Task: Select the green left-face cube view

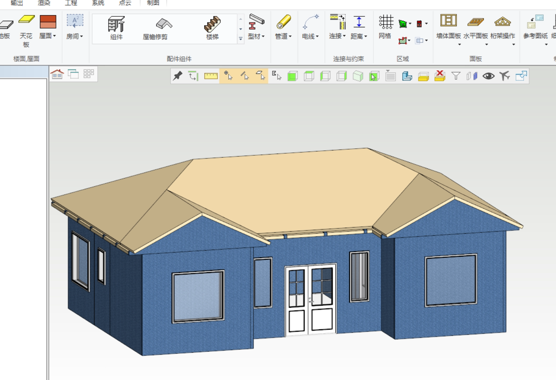Action: click(x=325, y=76)
